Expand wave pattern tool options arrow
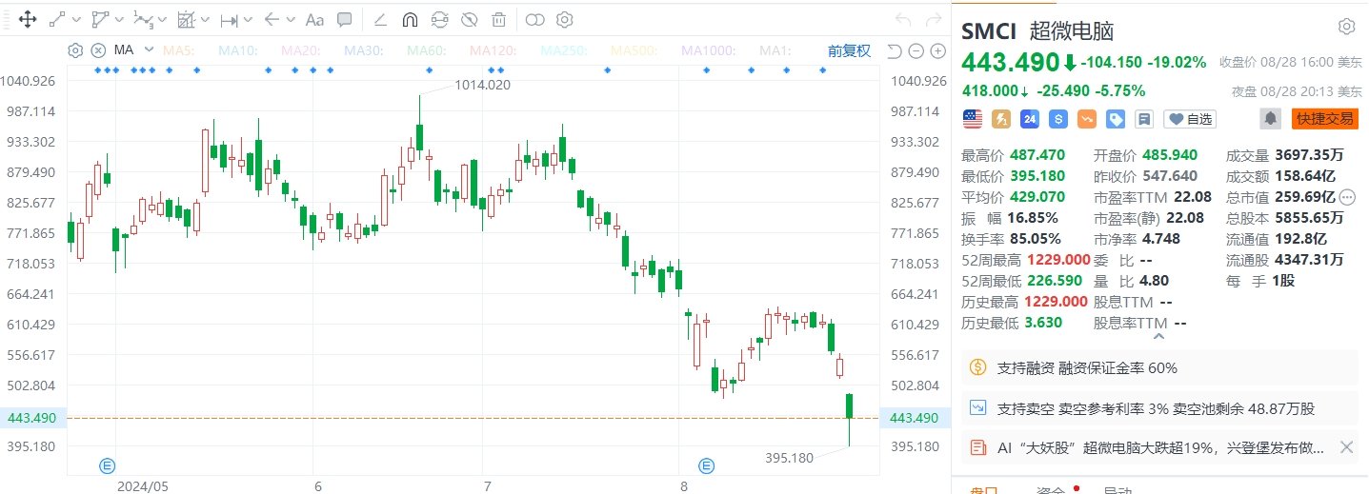 pos(163,19)
